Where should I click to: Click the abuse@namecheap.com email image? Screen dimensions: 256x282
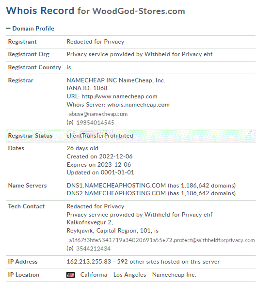[x=98, y=114]
